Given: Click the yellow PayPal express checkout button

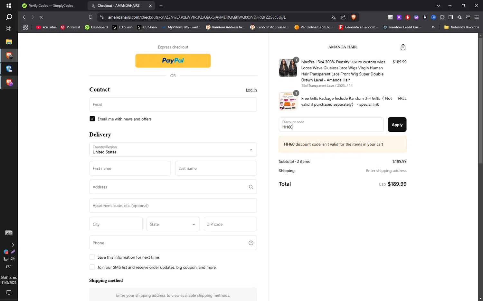Looking at the screenshot, I should [x=173, y=61].
